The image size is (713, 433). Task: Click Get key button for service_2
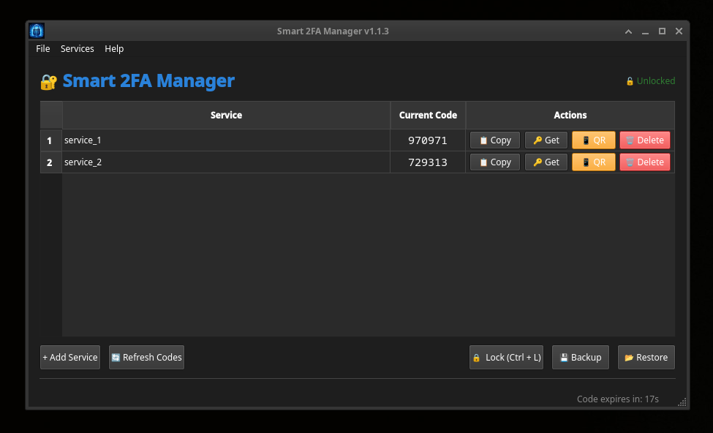click(546, 162)
